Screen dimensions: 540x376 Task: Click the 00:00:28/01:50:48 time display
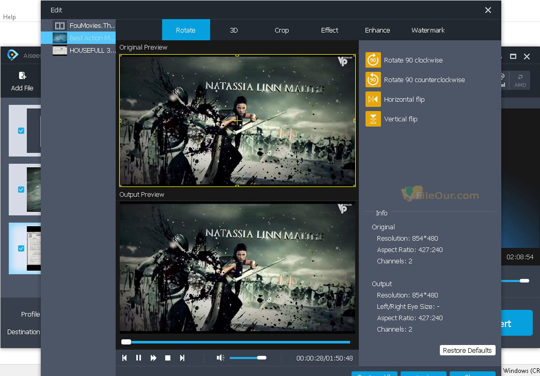tap(324, 358)
